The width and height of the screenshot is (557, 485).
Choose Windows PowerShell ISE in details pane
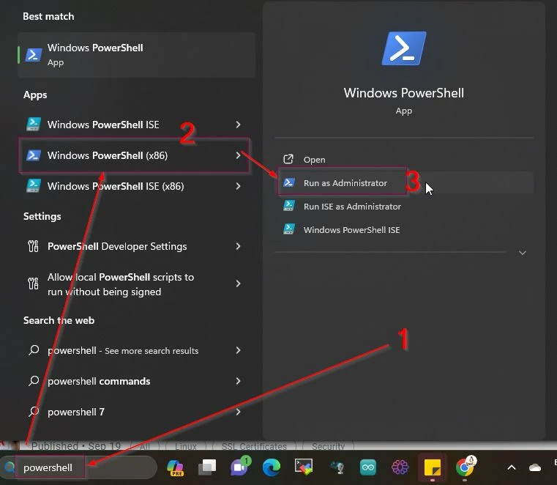coord(404,230)
